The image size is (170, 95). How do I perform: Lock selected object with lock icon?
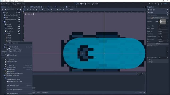[57, 10]
